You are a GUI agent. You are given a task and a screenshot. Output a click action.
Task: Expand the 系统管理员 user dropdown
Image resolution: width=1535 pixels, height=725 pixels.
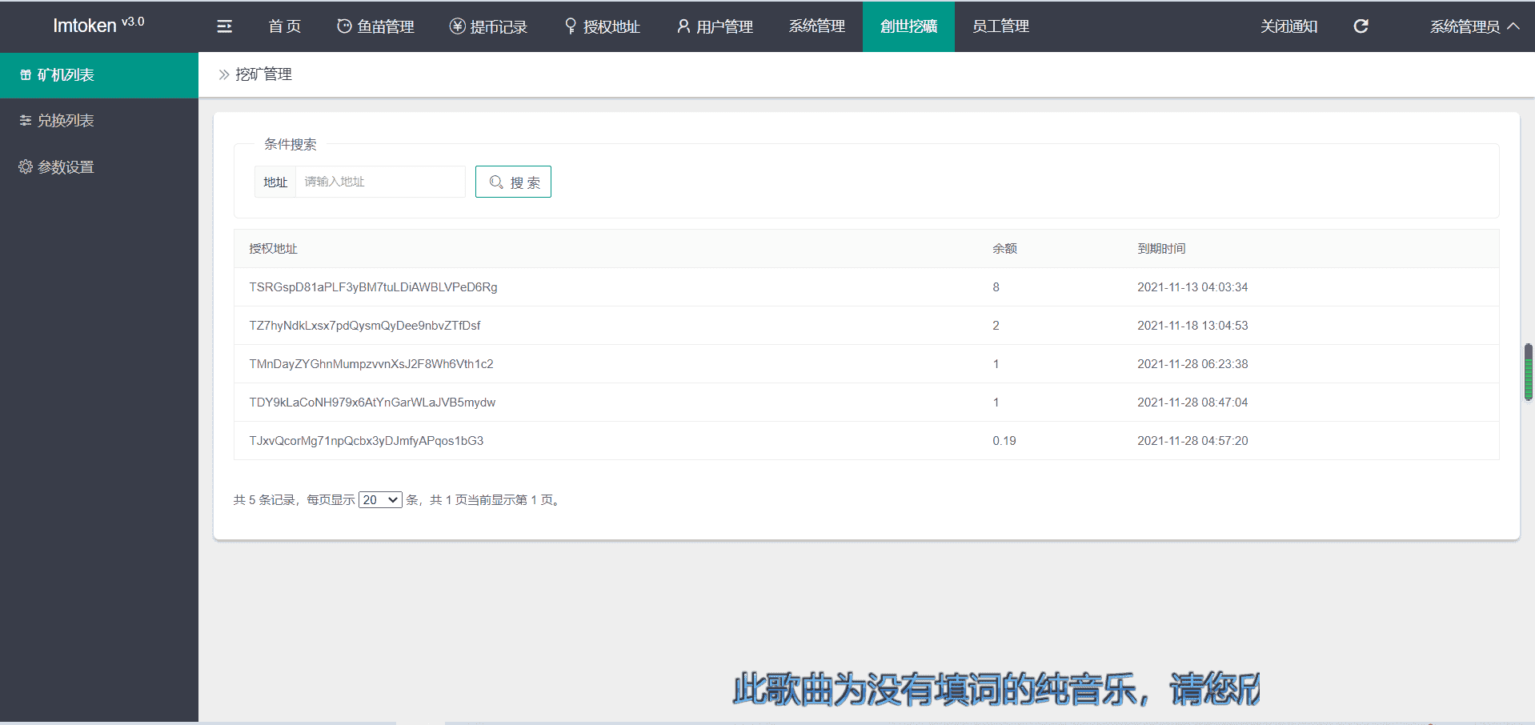pyautogui.click(x=1474, y=26)
